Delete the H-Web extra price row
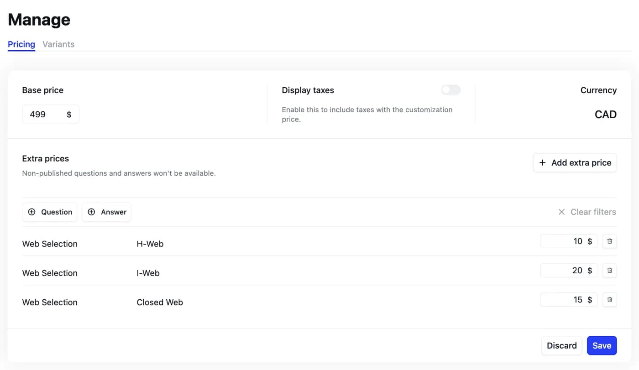The height and width of the screenshot is (370, 639). (x=609, y=241)
